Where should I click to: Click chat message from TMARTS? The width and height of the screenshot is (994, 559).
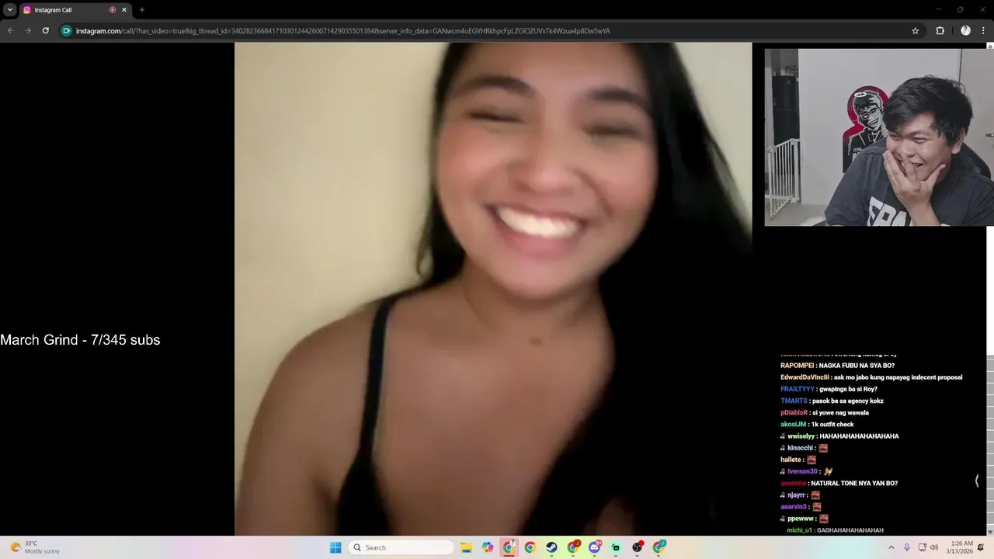pos(832,401)
